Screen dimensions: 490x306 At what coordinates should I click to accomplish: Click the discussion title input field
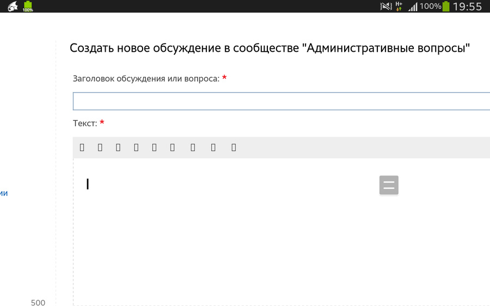(x=281, y=101)
